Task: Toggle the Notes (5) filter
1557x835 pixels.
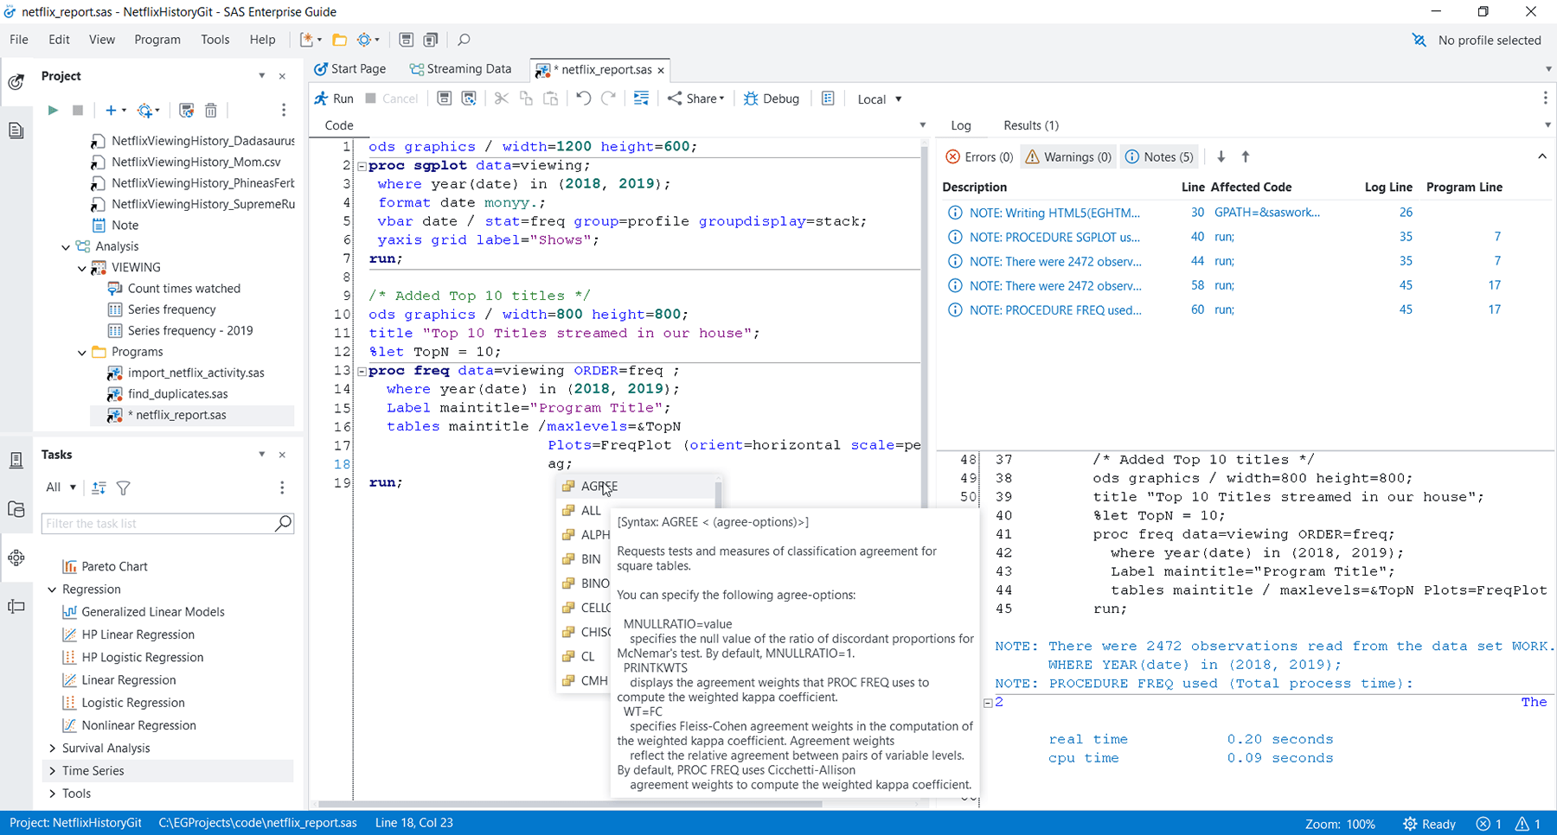Action: (1159, 156)
